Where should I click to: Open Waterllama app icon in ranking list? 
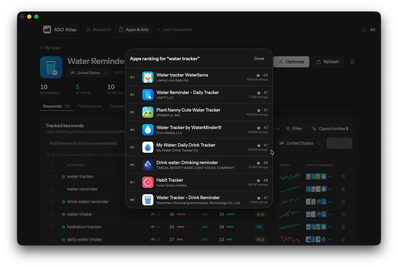(x=148, y=77)
